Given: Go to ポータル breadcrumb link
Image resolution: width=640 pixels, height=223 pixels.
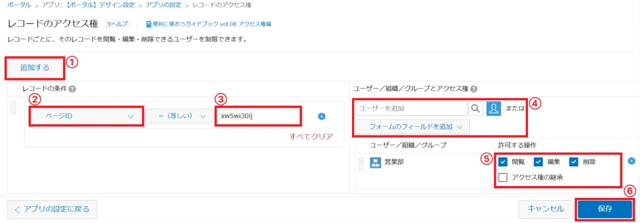Looking at the screenshot, I should tap(19, 5).
